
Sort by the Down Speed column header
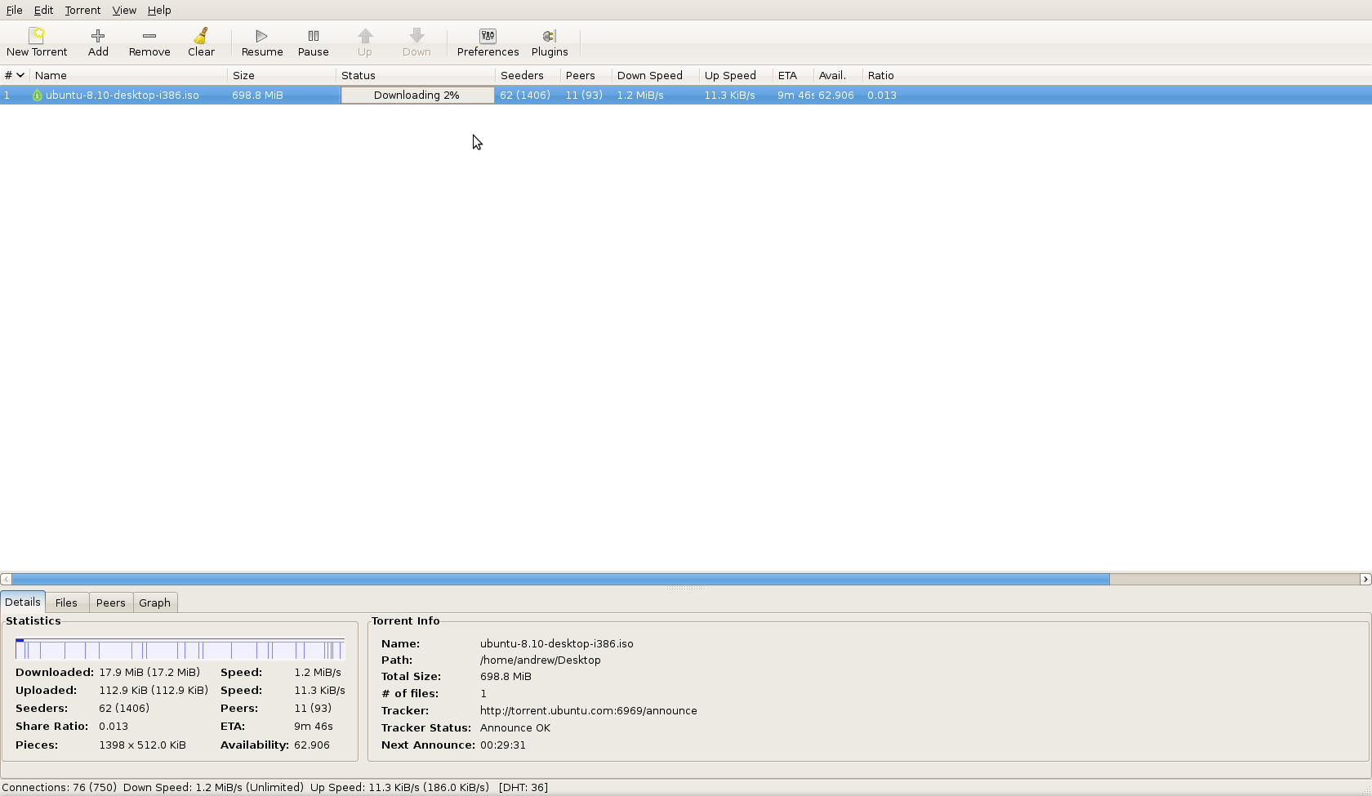click(x=650, y=75)
